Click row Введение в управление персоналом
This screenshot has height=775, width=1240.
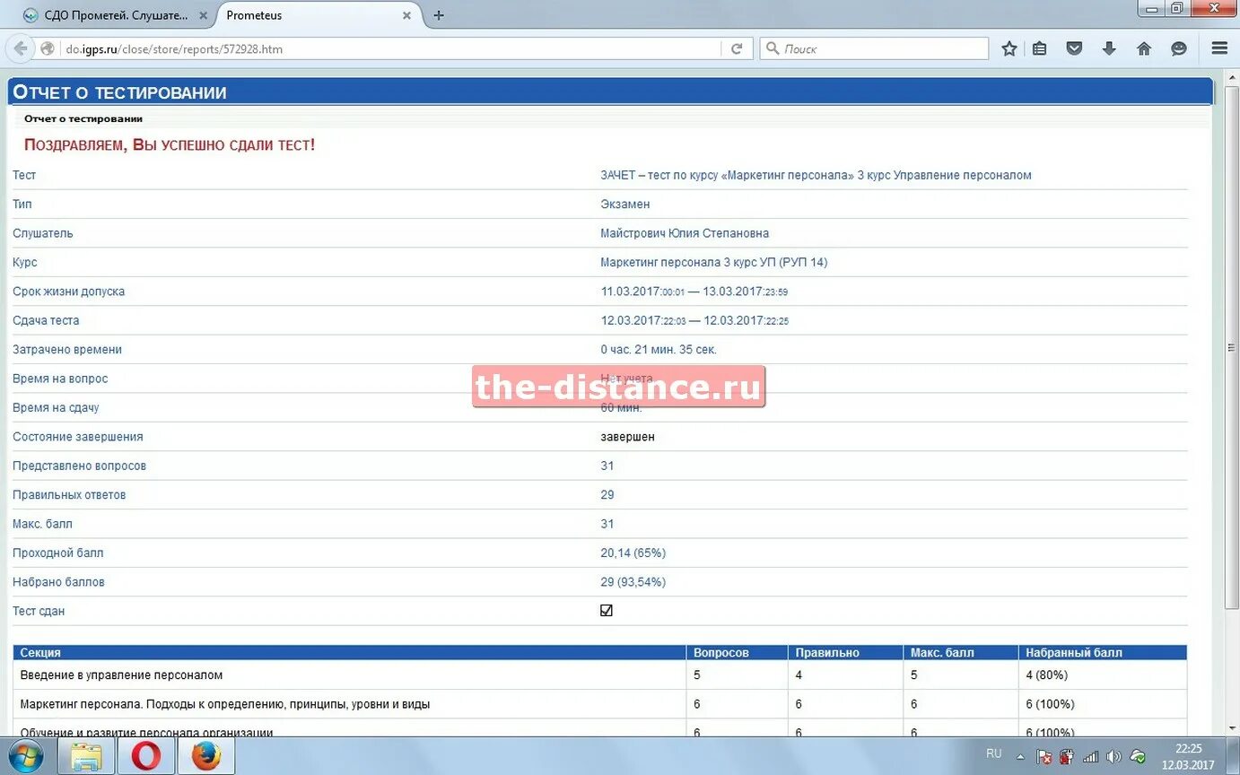(x=600, y=675)
